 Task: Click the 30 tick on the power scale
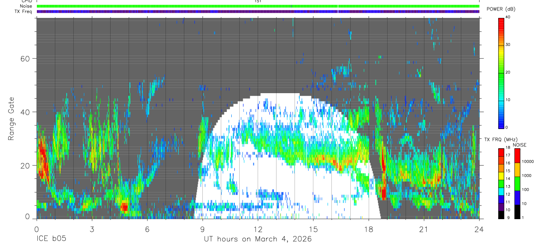tap(508, 45)
